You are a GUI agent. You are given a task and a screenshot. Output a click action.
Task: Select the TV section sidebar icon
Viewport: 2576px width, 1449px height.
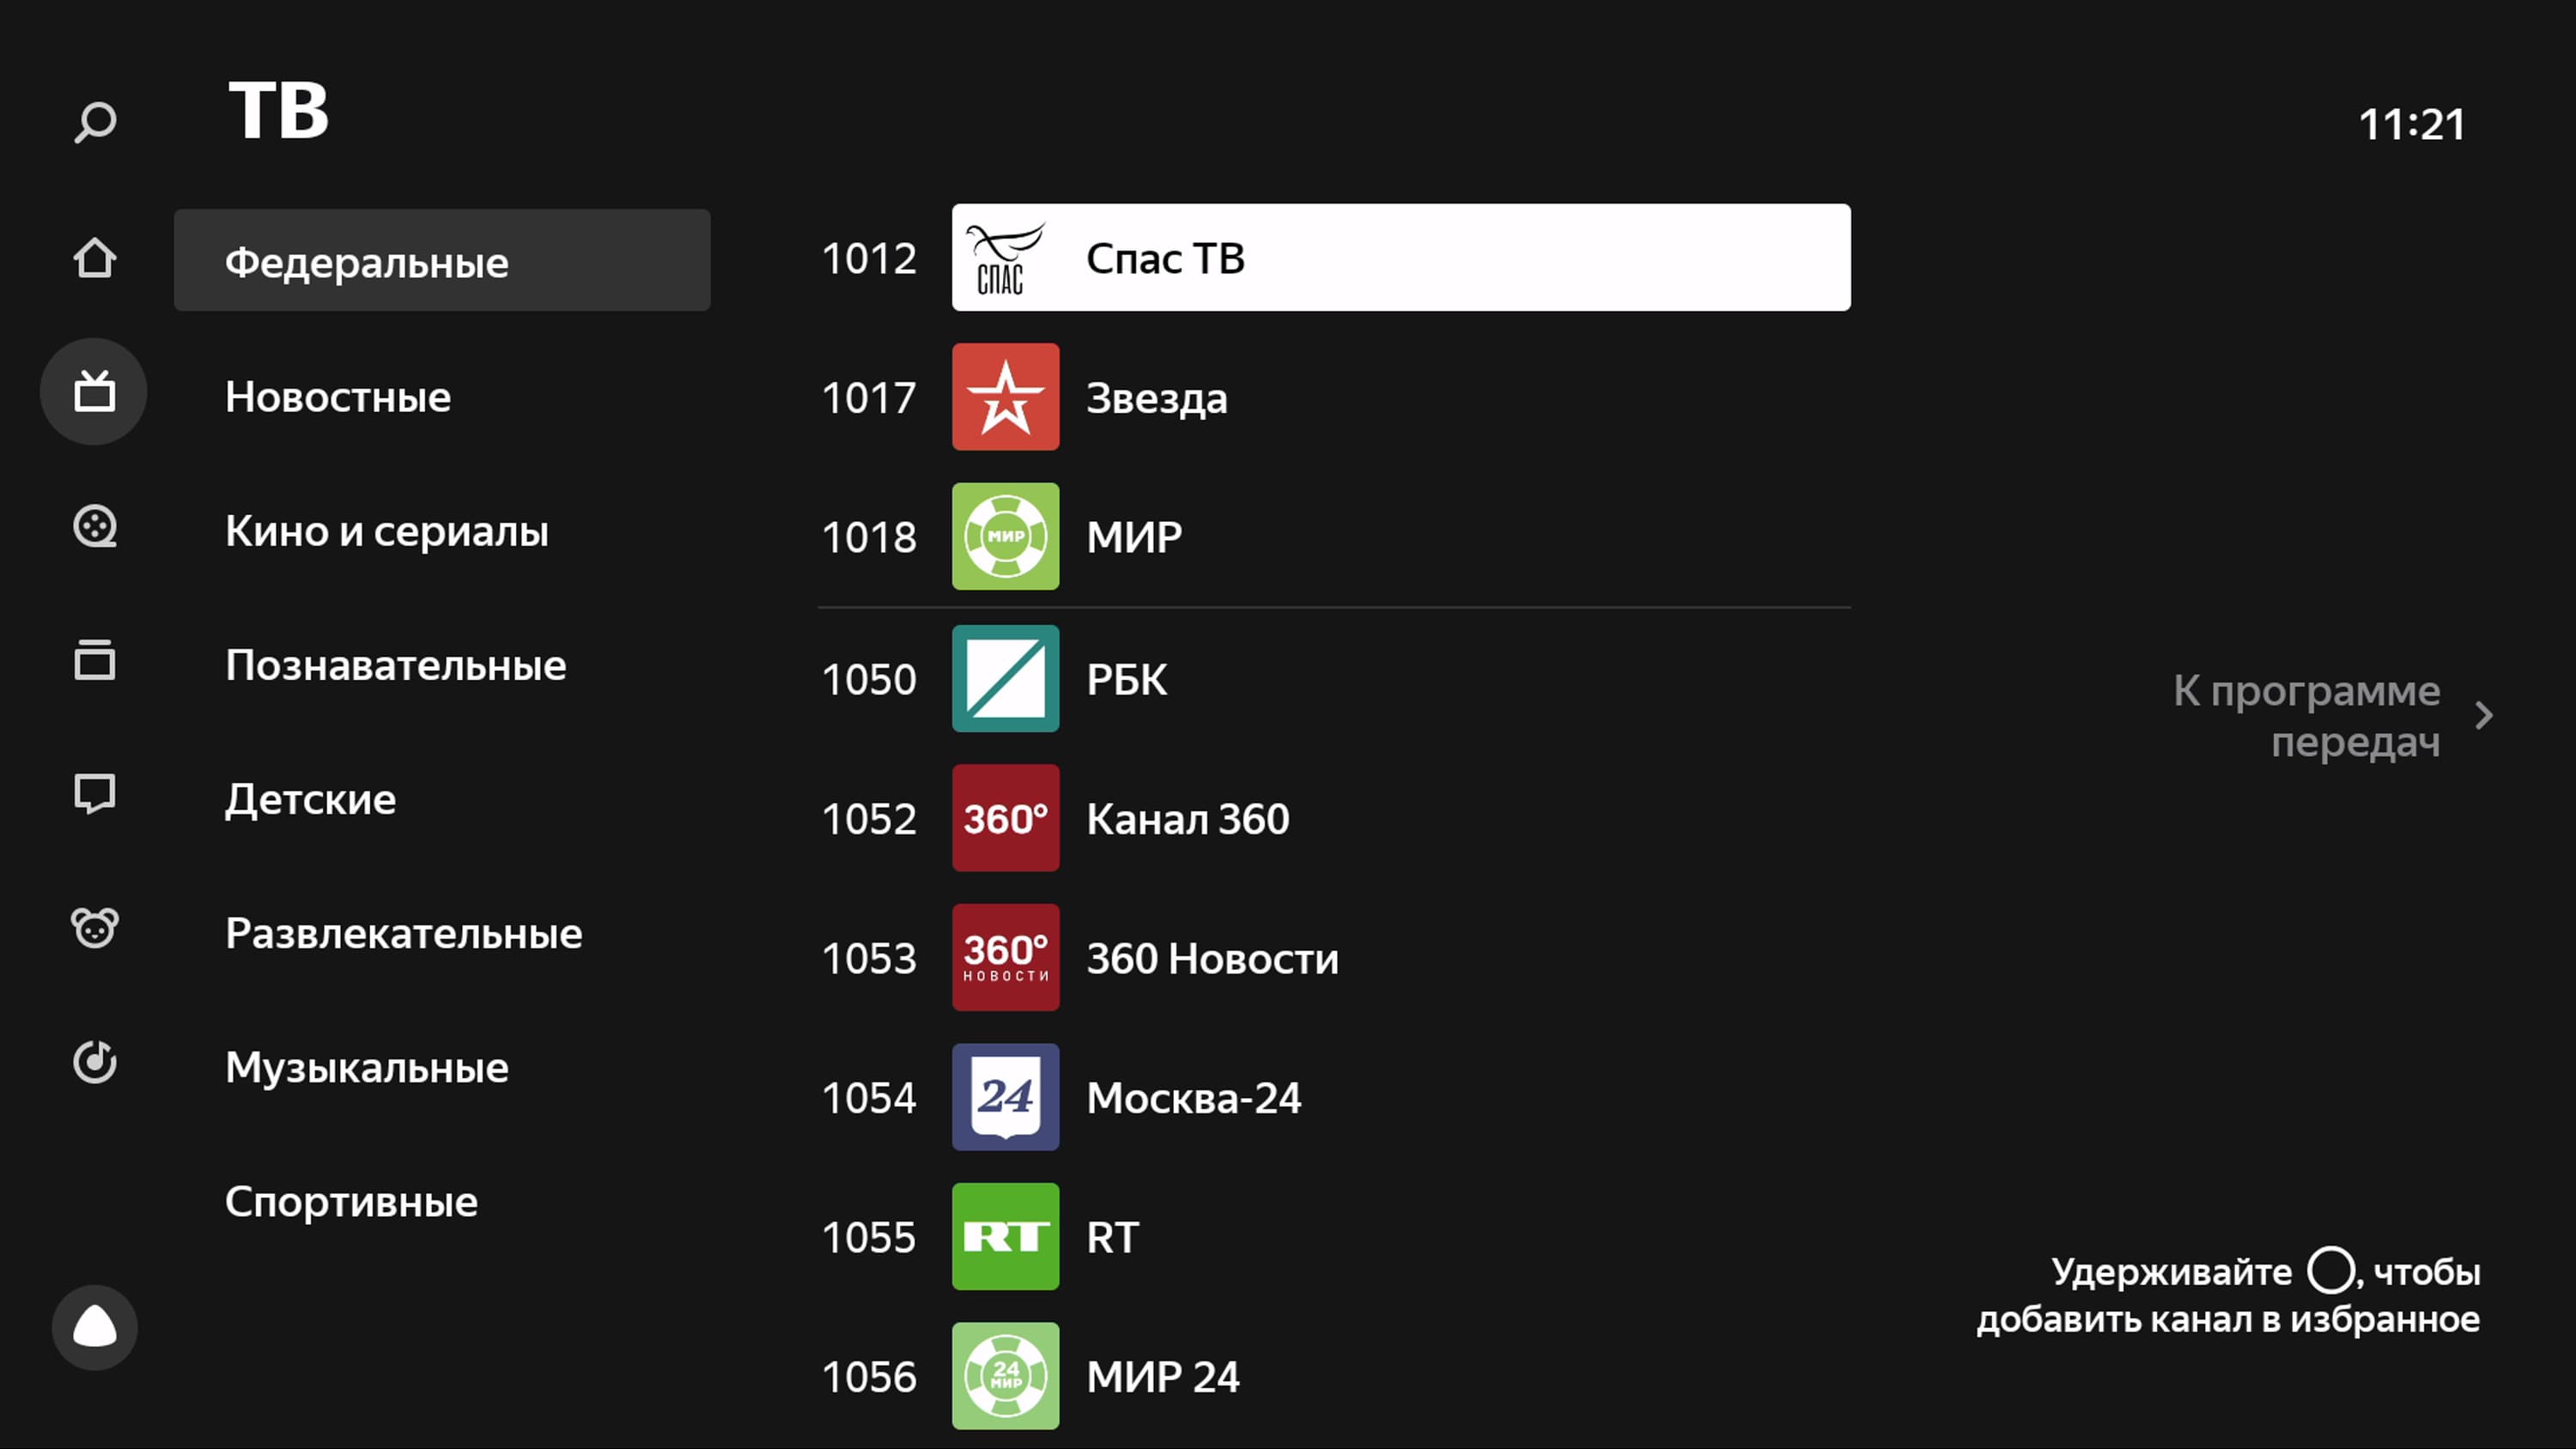pos(94,392)
